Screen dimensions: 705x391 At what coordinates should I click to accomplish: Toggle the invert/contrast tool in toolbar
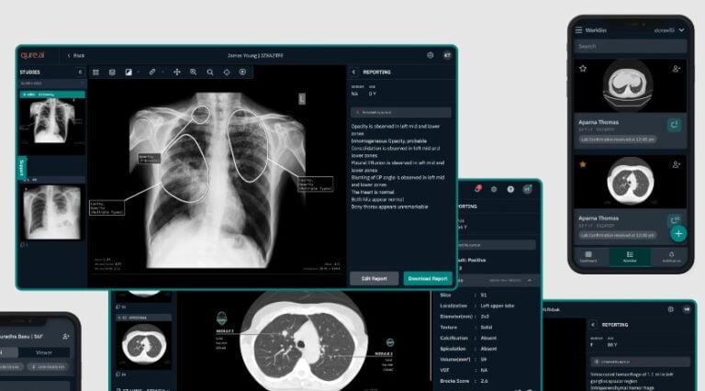click(129, 72)
